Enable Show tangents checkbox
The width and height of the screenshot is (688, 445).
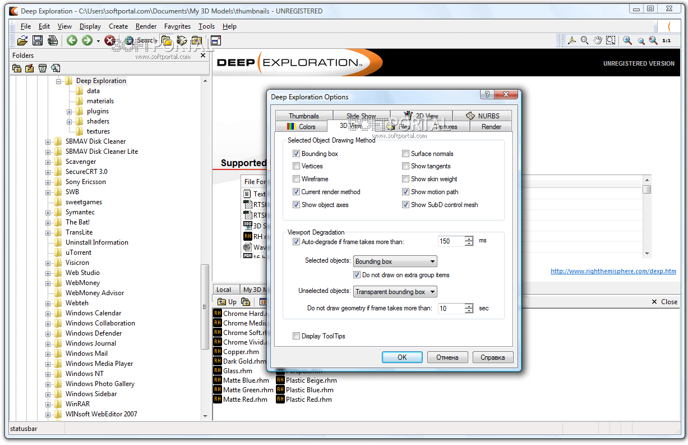tap(405, 166)
